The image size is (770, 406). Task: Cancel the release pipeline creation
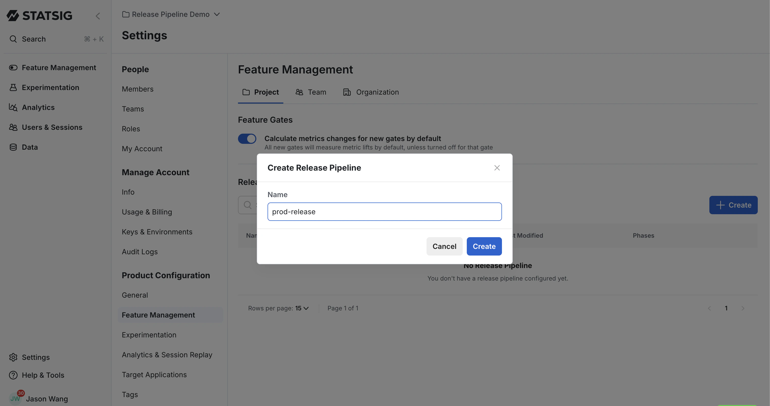pyautogui.click(x=444, y=246)
